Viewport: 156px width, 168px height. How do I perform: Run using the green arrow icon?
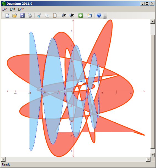(x=81, y=15)
